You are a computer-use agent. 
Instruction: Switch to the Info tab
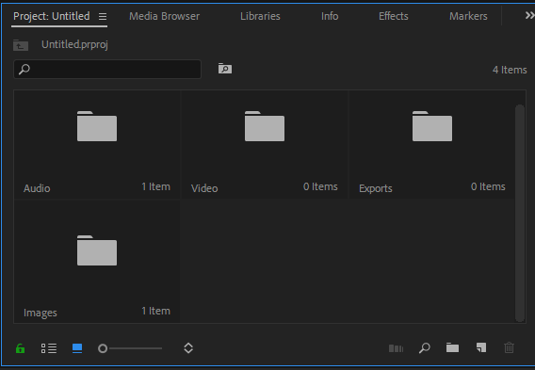(x=330, y=16)
